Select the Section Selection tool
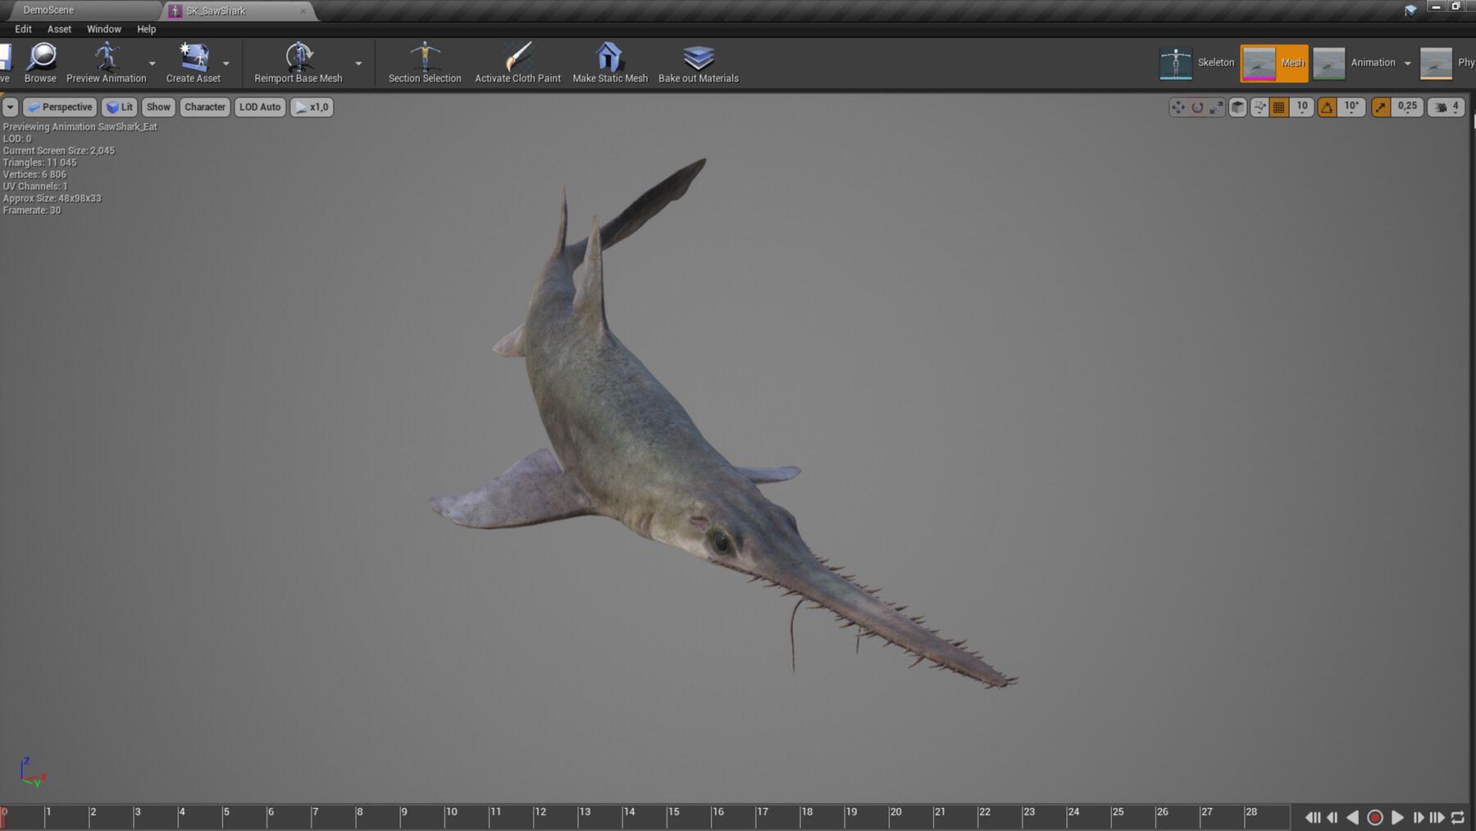 tap(423, 62)
